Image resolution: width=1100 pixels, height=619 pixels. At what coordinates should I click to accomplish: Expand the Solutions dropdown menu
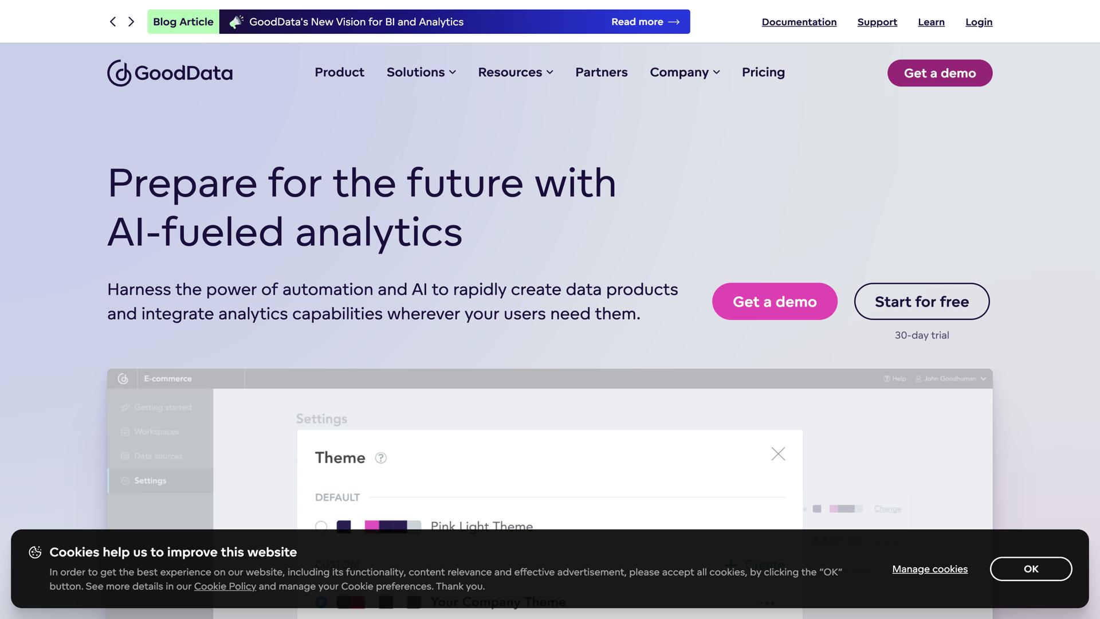coord(421,72)
